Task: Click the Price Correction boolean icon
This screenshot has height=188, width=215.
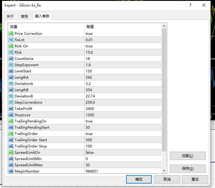Action: pos(11,34)
